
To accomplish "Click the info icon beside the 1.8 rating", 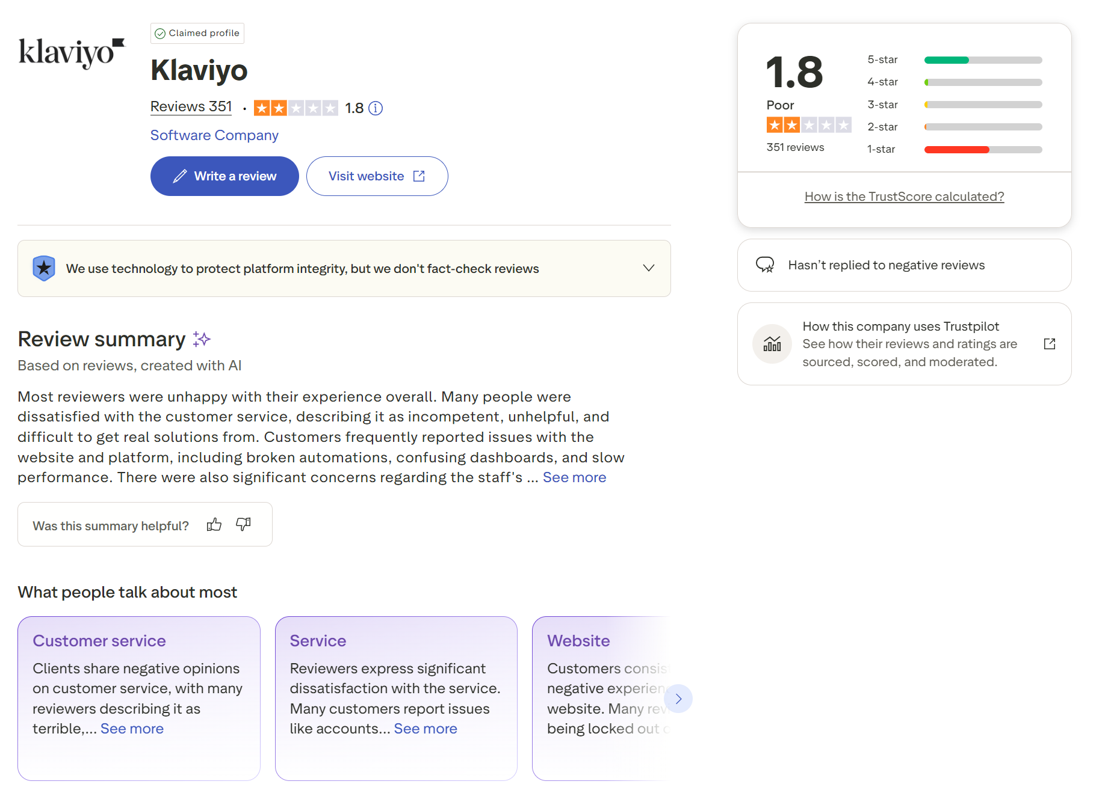I will 376,108.
